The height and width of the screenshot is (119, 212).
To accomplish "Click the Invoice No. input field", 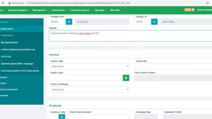I will (173, 66).
